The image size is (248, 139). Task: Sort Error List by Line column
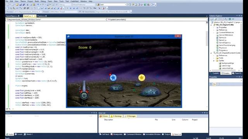point(174,120)
